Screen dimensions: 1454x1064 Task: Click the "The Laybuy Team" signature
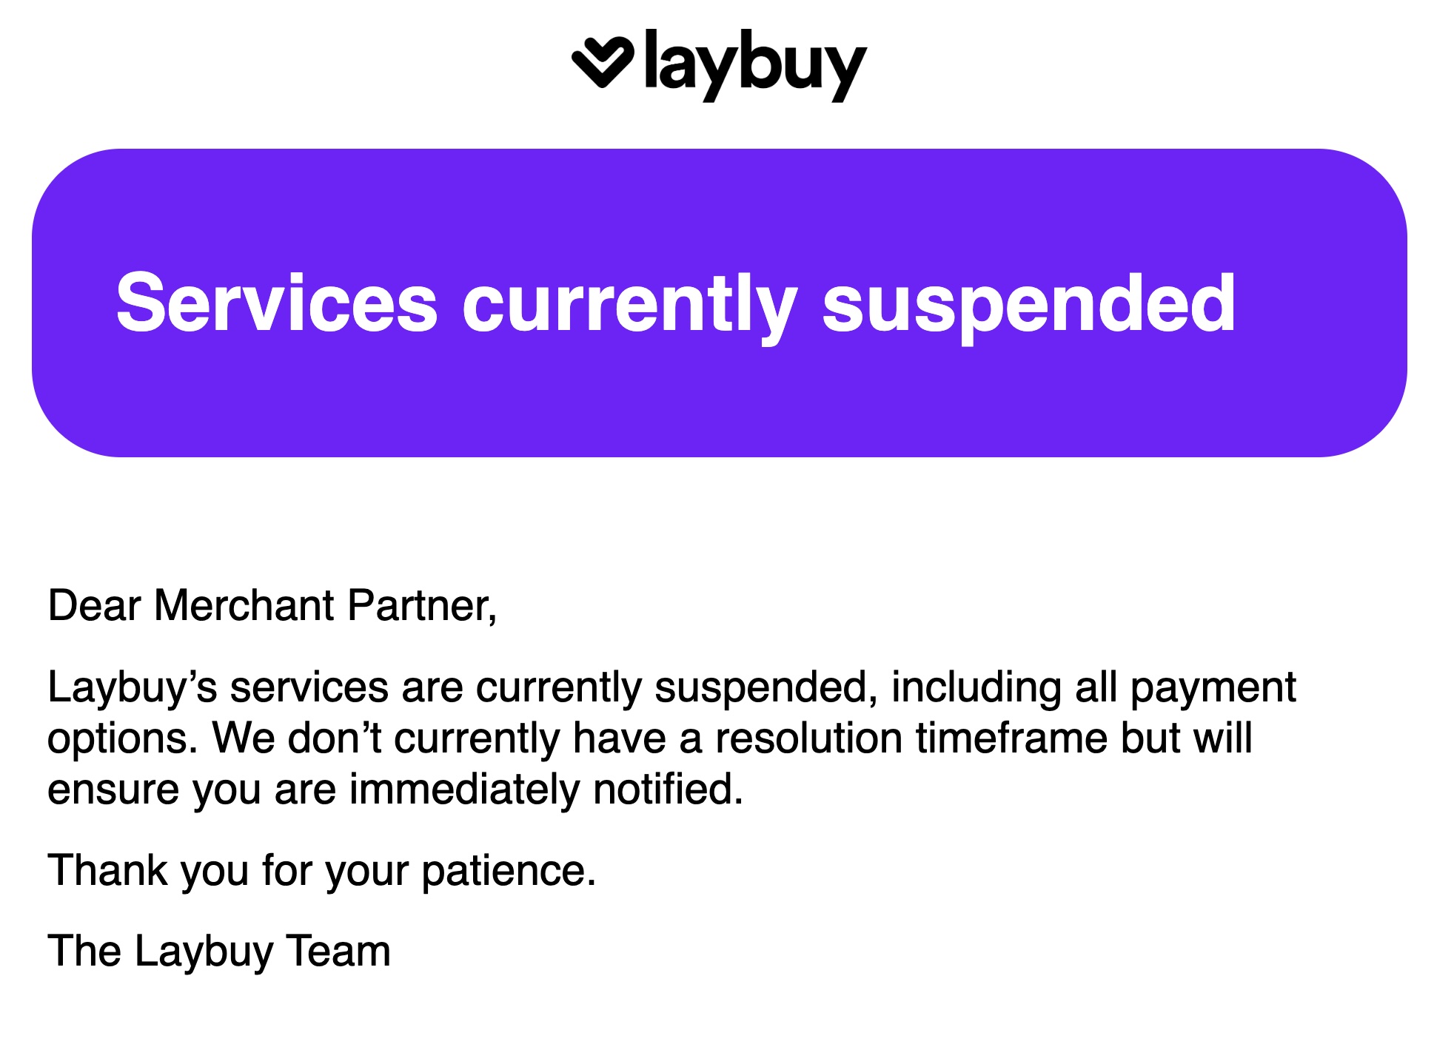pos(218,951)
